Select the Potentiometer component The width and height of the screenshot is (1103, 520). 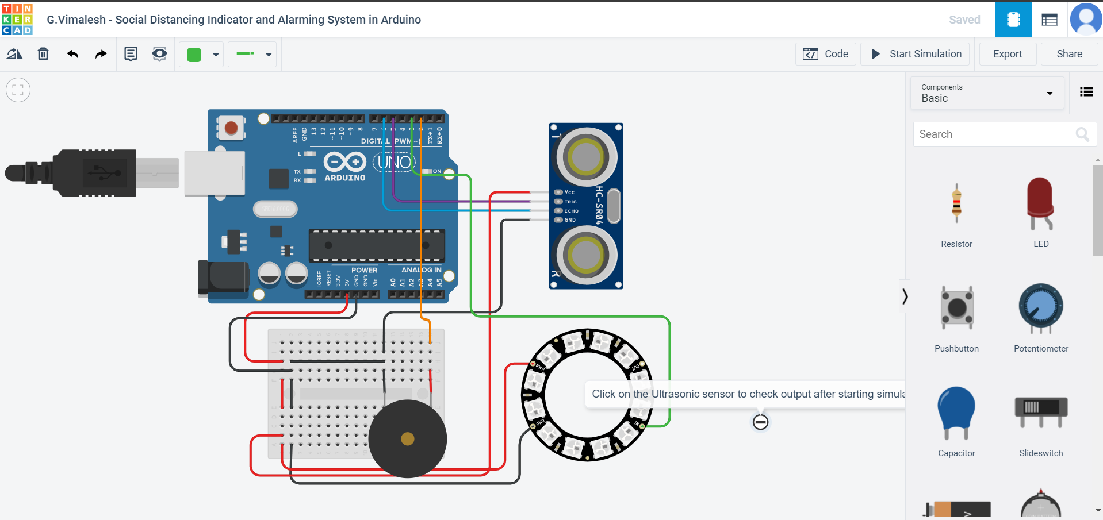(1041, 318)
